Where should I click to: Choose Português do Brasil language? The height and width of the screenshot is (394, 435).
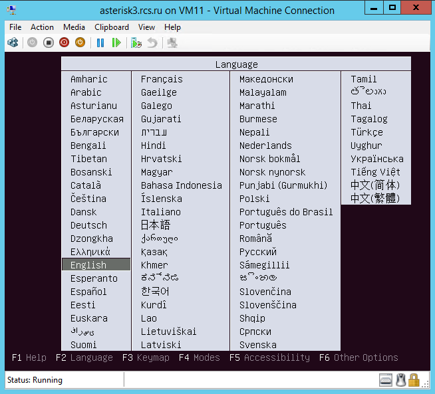286,212
